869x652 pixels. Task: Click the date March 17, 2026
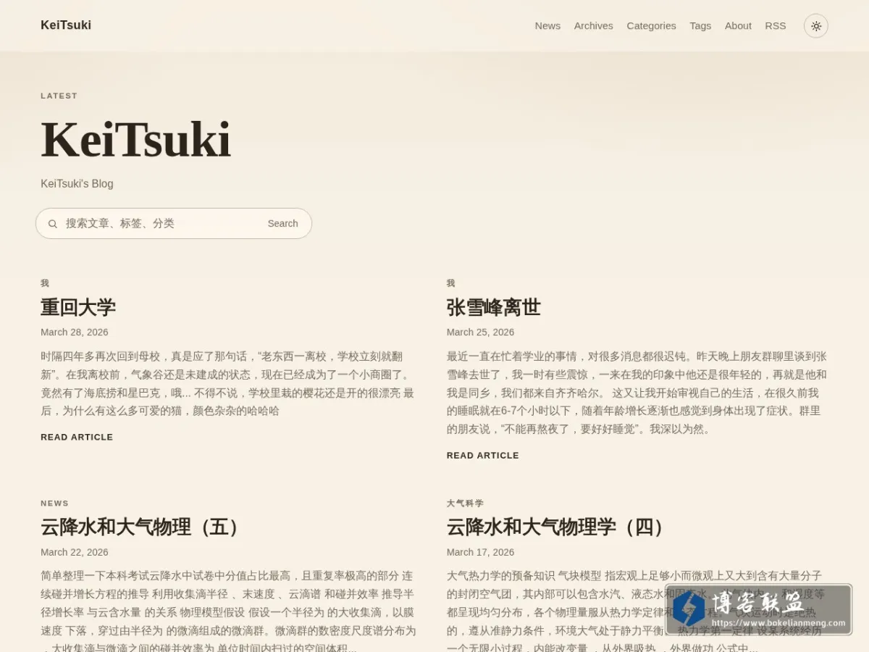[481, 552]
